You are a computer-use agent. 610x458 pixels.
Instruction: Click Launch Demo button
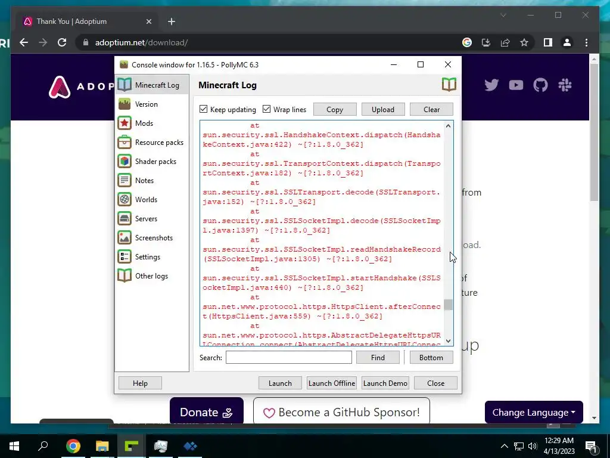(x=385, y=383)
